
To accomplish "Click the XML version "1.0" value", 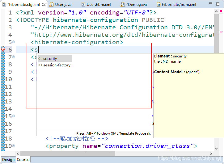I will tap(77, 13).
